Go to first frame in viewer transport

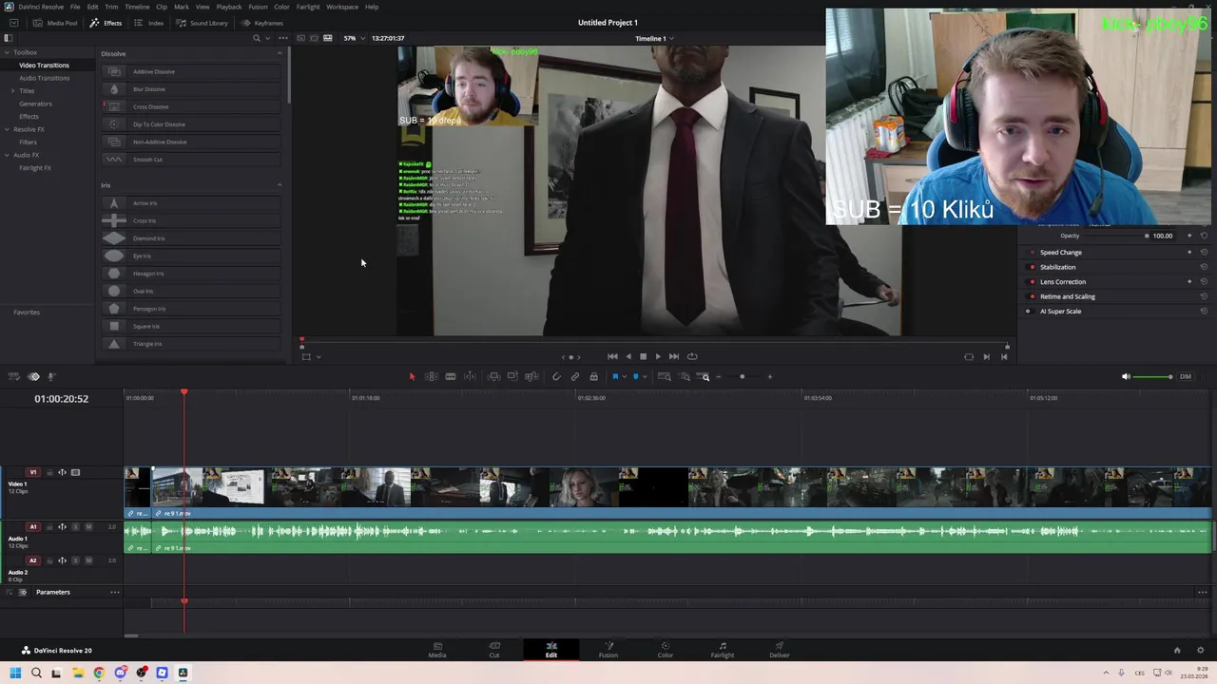click(x=612, y=356)
